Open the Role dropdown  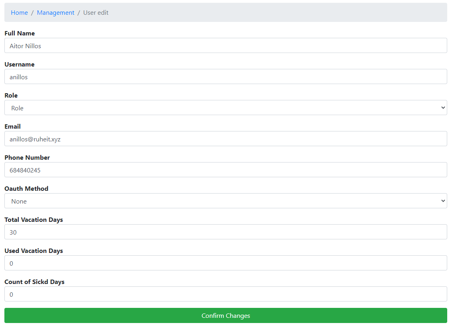[226, 108]
